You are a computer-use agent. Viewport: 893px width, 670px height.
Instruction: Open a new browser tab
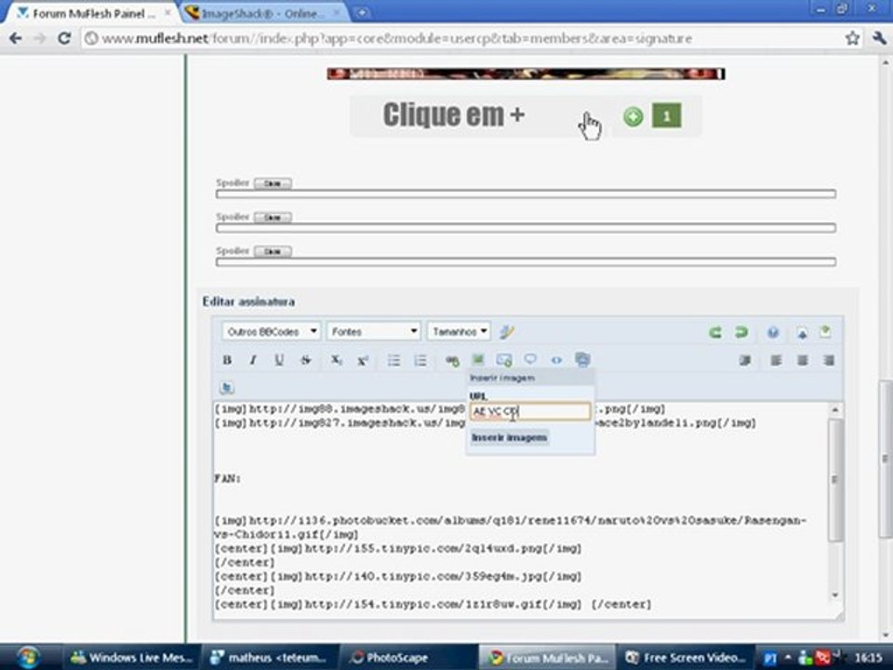[x=362, y=12]
